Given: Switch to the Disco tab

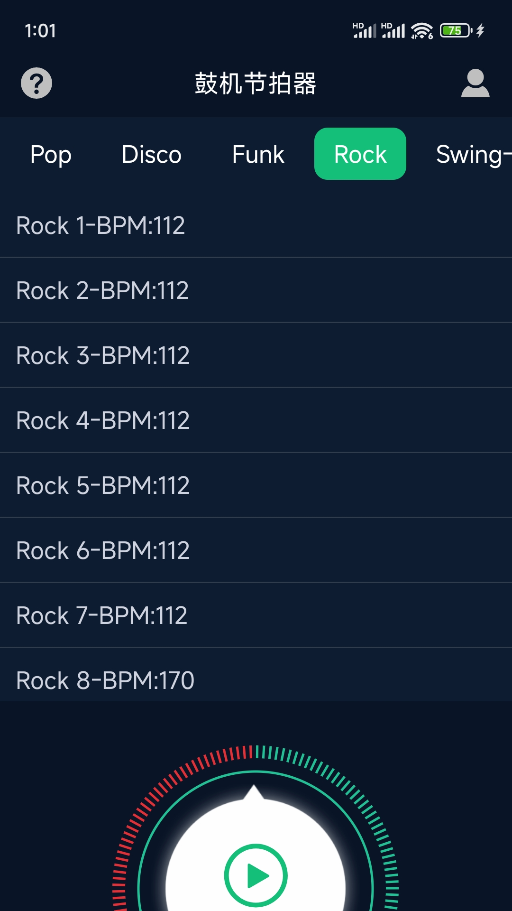Looking at the screenshot, I should coord(151,154).
